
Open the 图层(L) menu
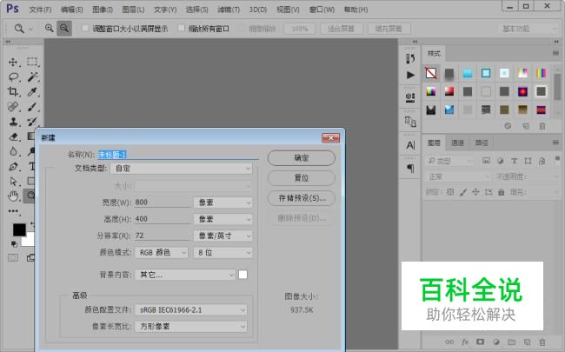pos(133,10)
